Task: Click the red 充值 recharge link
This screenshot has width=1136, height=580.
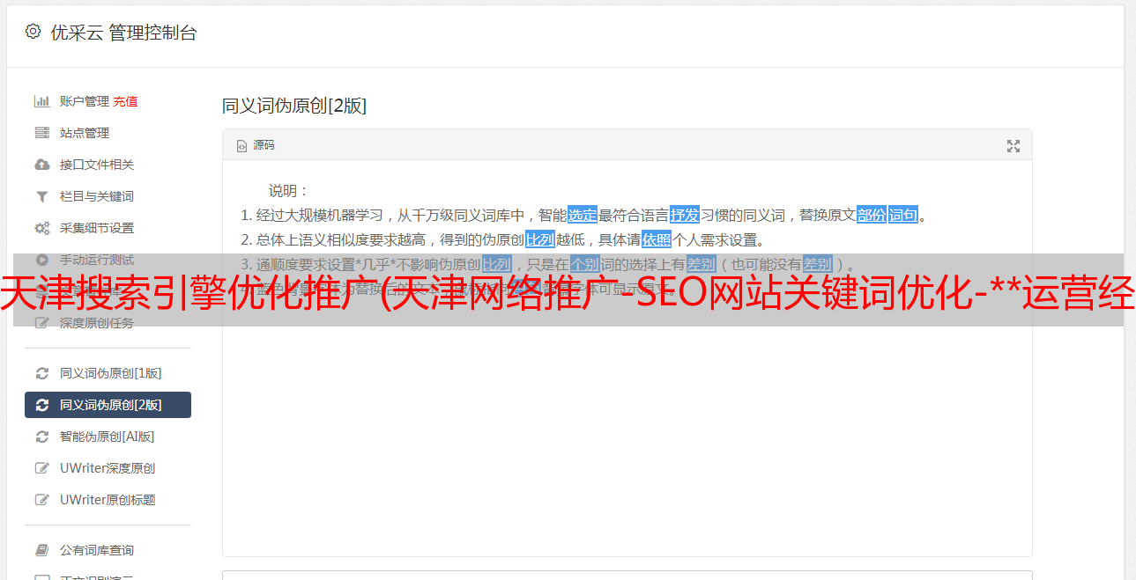Action: 125,101
